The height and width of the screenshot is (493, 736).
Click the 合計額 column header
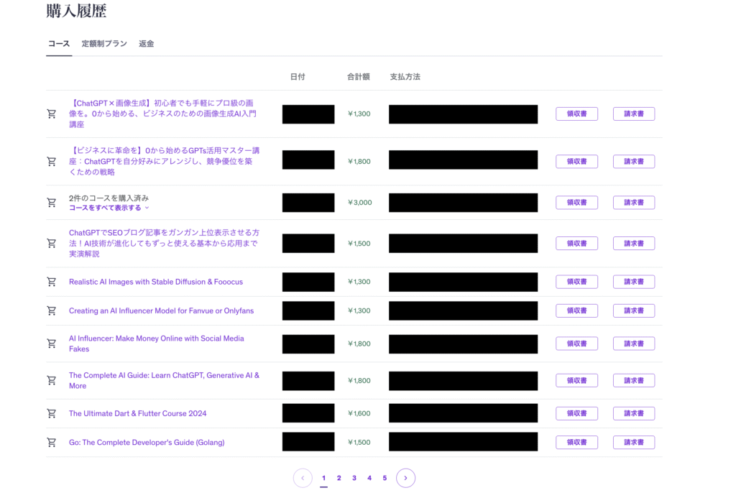[359, 76]
